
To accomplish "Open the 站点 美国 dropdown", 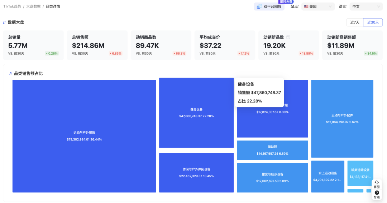I will coord(318,7).
